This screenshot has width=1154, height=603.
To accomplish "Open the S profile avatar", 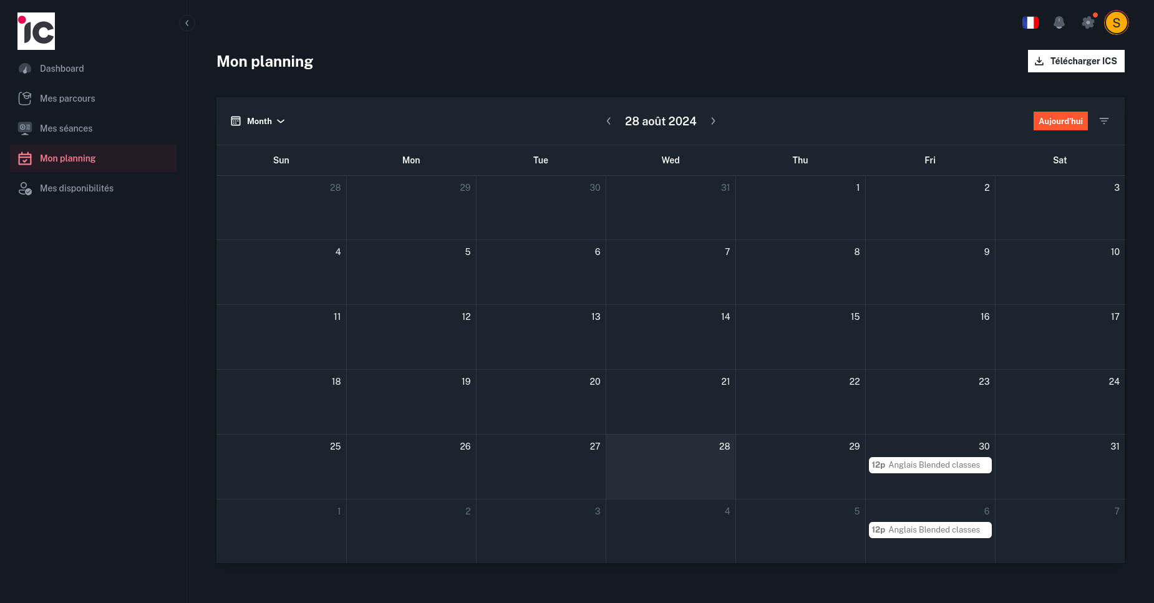I will [x=1117, y=22].
